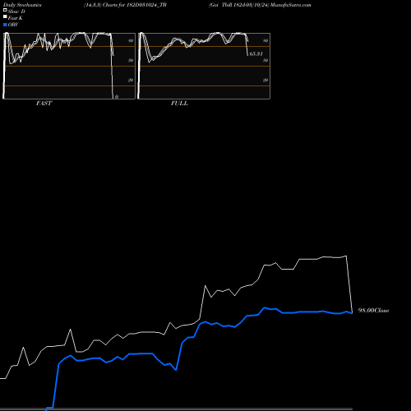
Task: Click the '(14,3,3) Charts for 182D031024_TB' heading
Action: 125,5
